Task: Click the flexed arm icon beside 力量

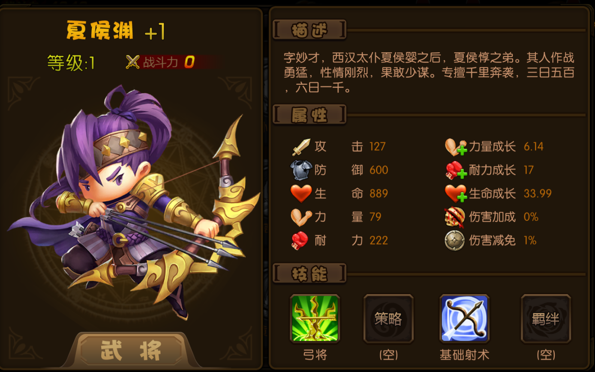Action: (x=301, y=217)
